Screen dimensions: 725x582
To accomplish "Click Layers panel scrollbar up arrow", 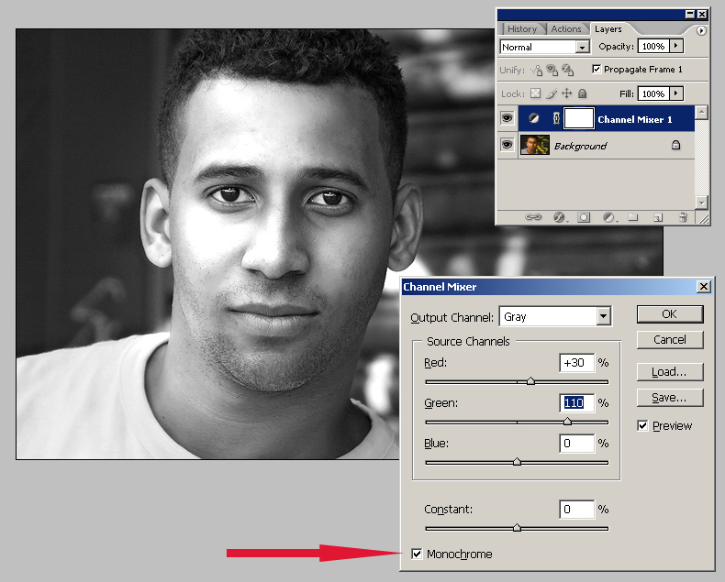I will click(701, 112).
